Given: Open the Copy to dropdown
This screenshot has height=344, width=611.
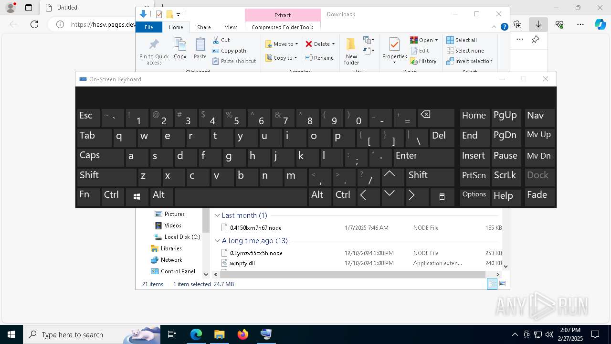Looking at the screenshot, I should coord(281,58).
